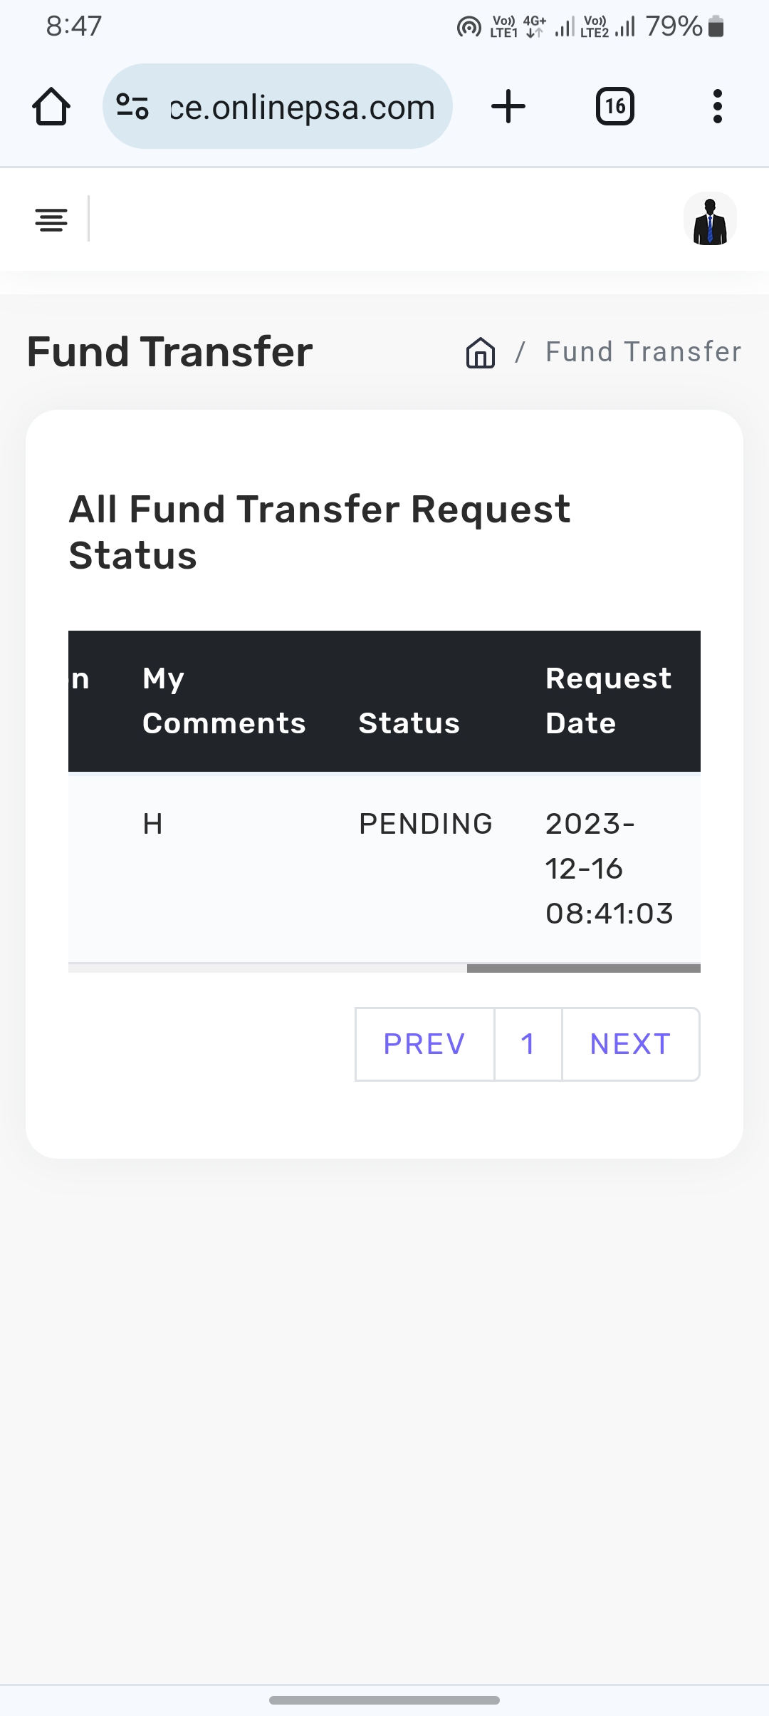Click the Status column header
Screen dimensions: 769x1716
pos(409,723)
